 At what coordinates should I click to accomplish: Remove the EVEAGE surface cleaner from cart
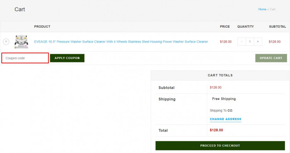tap(6, 42)
